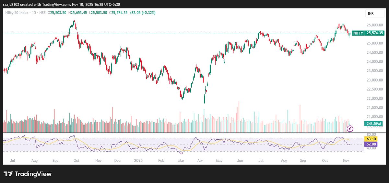The image size is (389, 183).
Task: Click the 243.59 M volume label
Action: [373, 124]
